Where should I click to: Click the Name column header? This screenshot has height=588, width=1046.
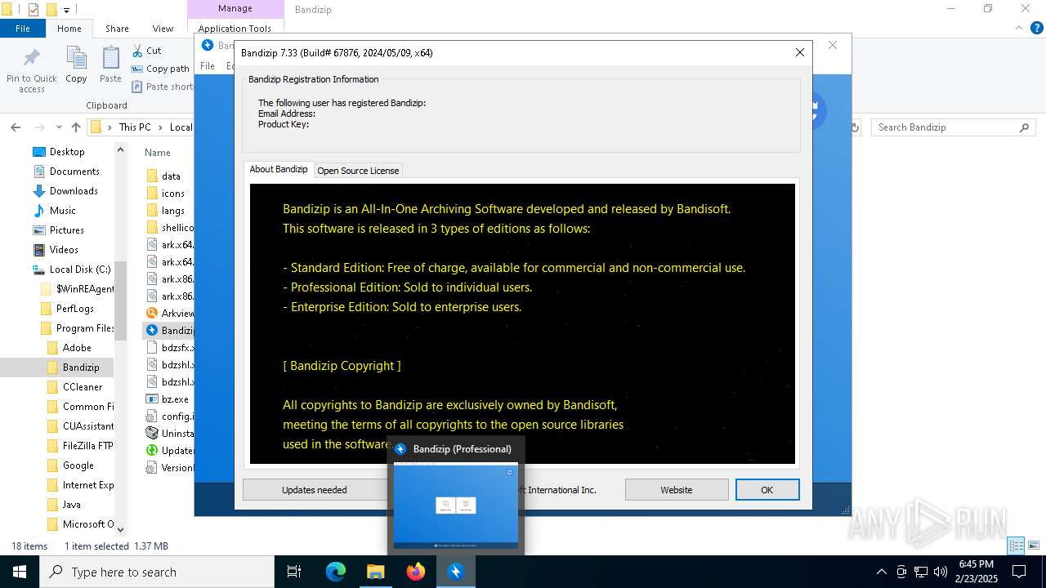click(x=158, y=152)
